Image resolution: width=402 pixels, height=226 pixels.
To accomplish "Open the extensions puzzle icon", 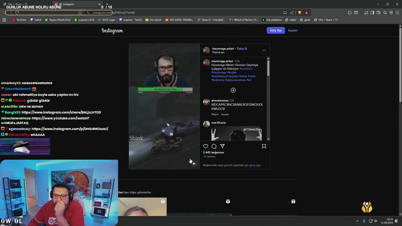I will 350,13.
